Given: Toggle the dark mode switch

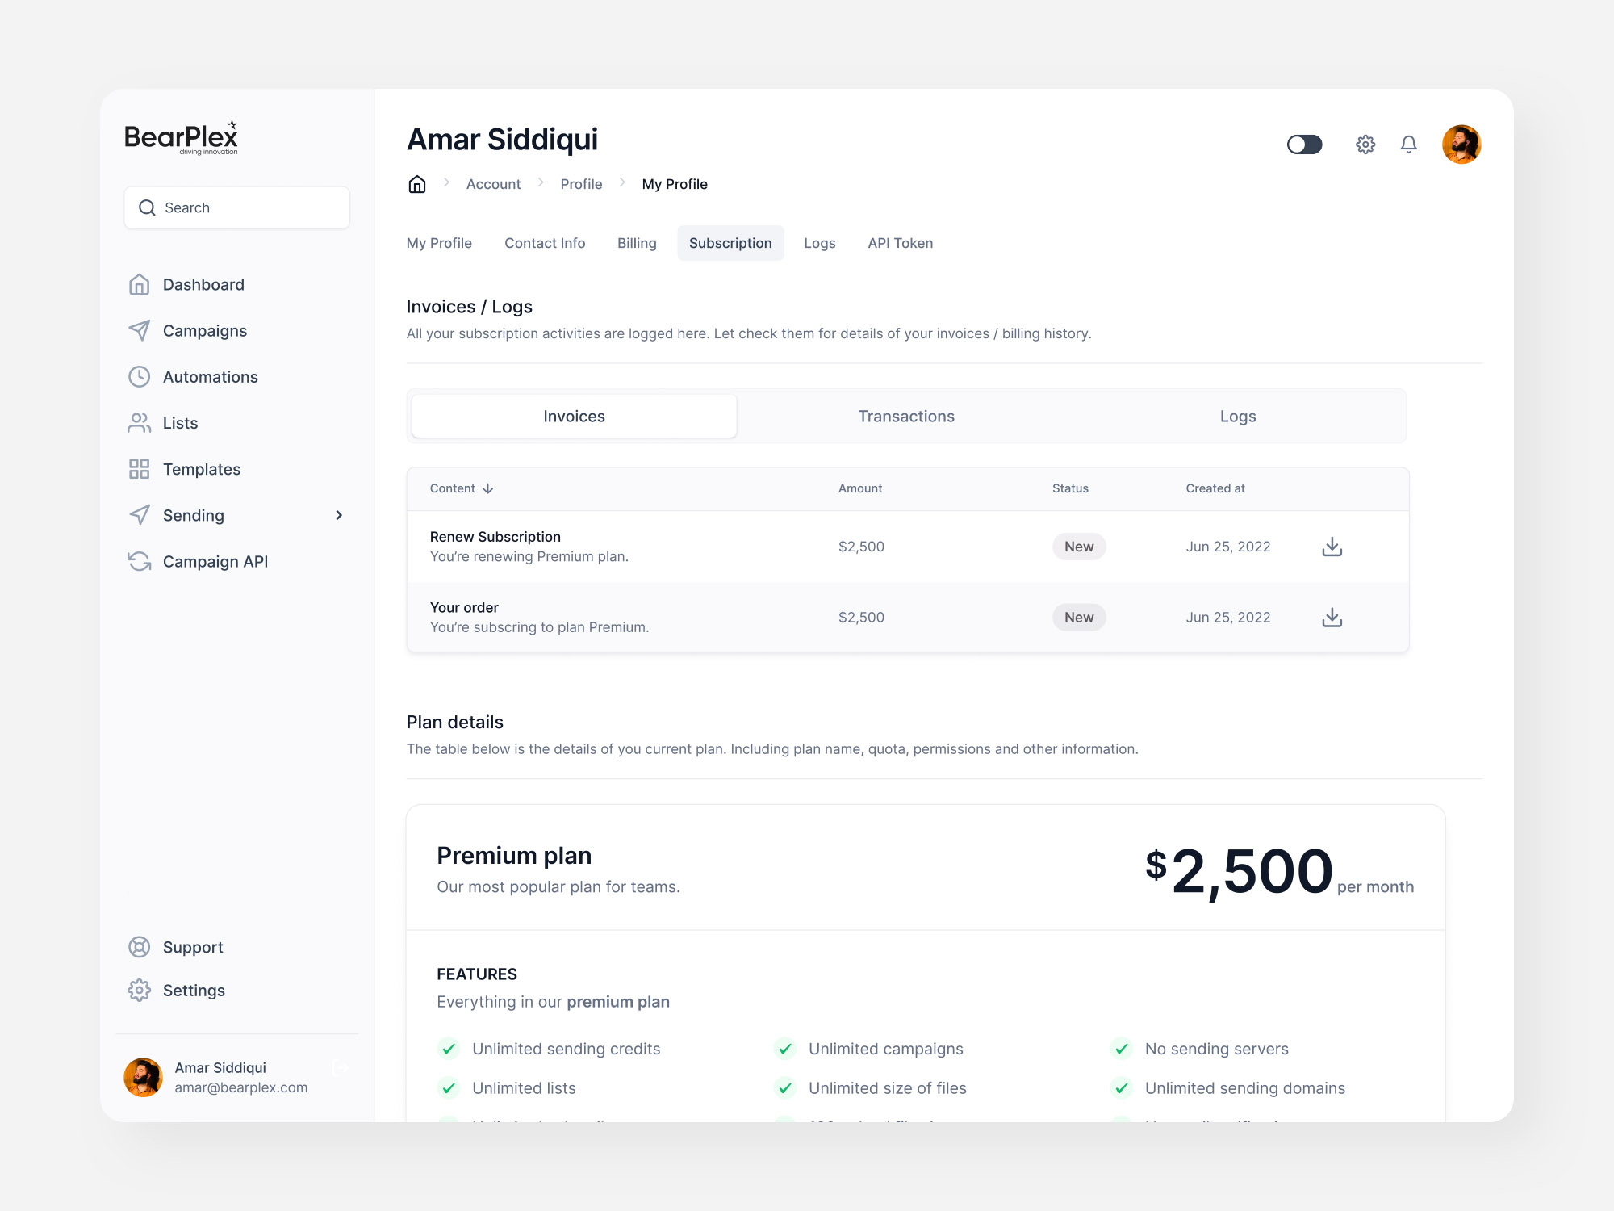Looking at the screenshot, I should [1305, 145].
